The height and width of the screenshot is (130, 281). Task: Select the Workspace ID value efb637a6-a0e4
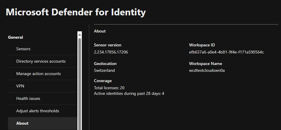[x=226, y=52]
